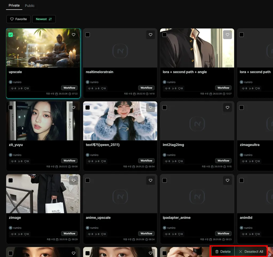Click the view count on realtimeloratrain card
Viewport: 273px width, 257px height.
tap(91, 89)
